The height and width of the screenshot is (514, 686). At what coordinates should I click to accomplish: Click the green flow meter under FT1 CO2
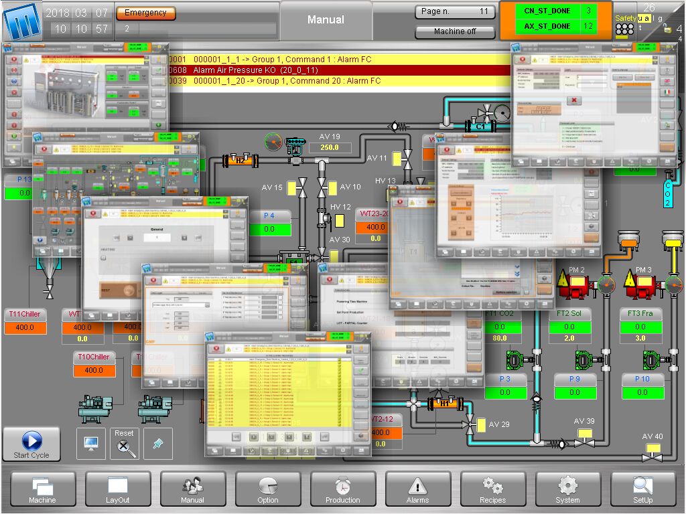(515, 361)
